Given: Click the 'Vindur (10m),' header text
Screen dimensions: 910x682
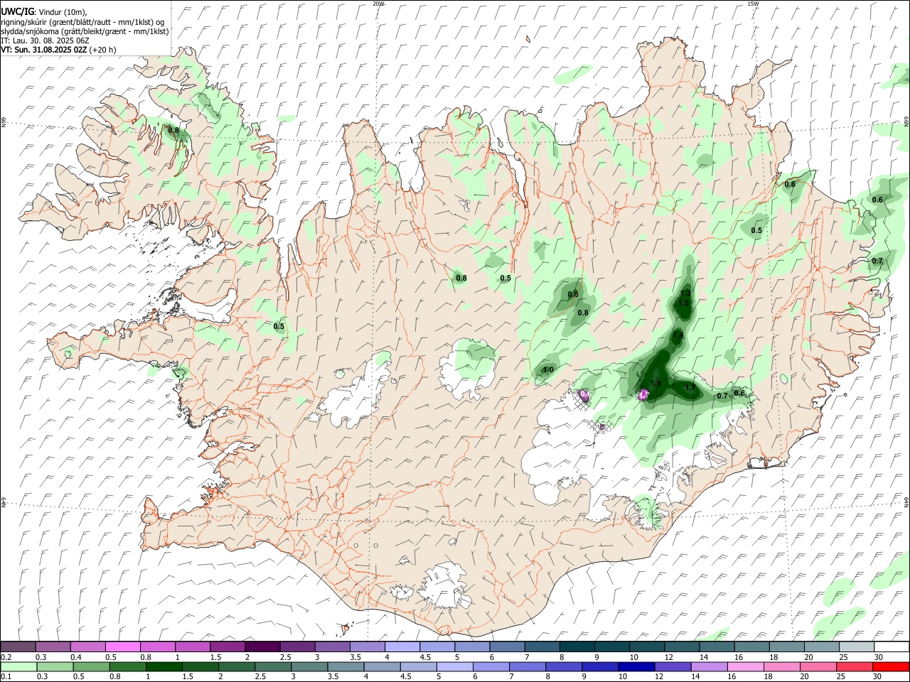Looking at the screenshot, I should 62,12.
